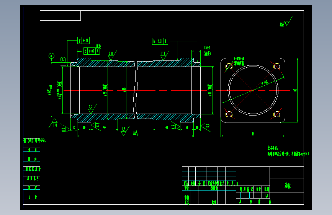Select the horizontal 95 dimension below flange
This screenshot has height=215, width=332.
coord(253,134)
